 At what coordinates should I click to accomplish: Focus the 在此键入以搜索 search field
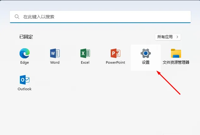pos(100,17)
